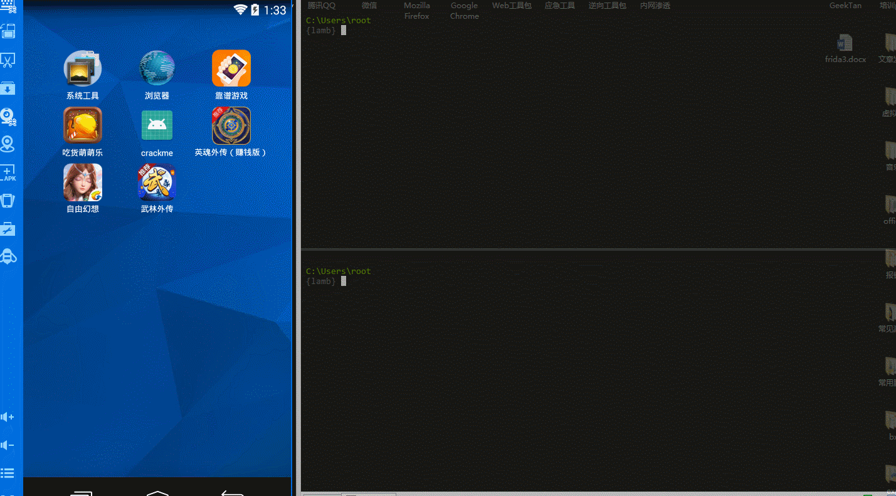This screenshot has height=496, width=896.
Task: Launch 英魂外传（赚钱版） game
Action: pos(231,132)
